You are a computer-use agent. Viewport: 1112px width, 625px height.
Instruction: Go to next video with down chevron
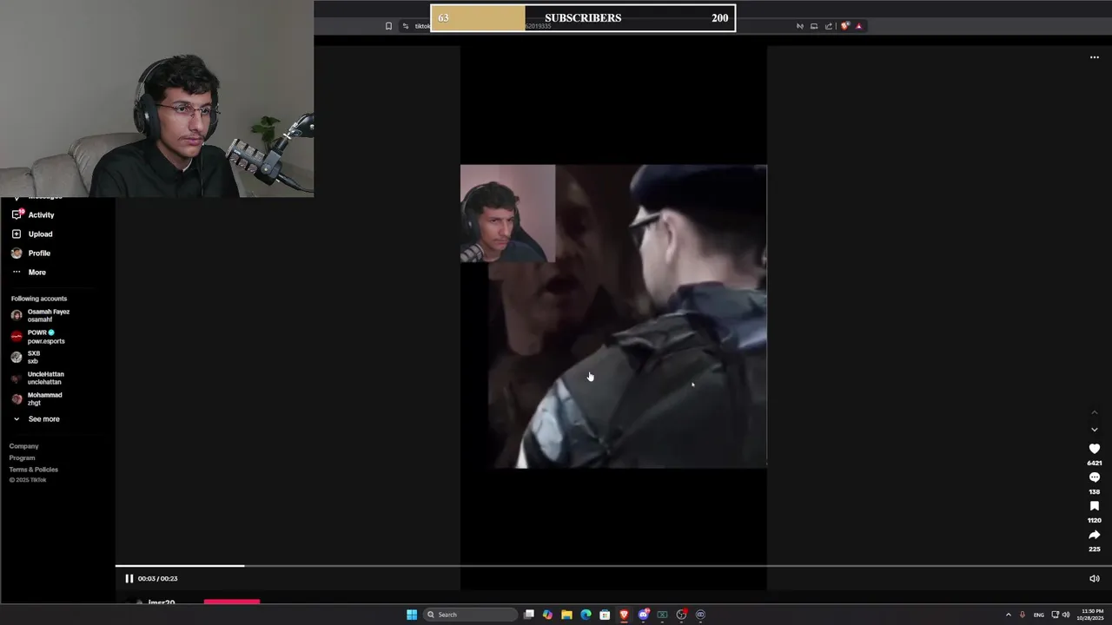1094,430
